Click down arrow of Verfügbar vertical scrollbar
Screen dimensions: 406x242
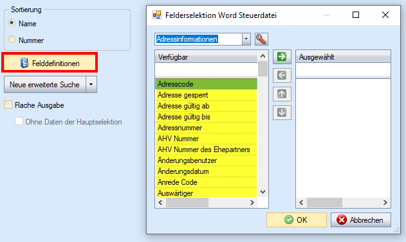[263, 192]
